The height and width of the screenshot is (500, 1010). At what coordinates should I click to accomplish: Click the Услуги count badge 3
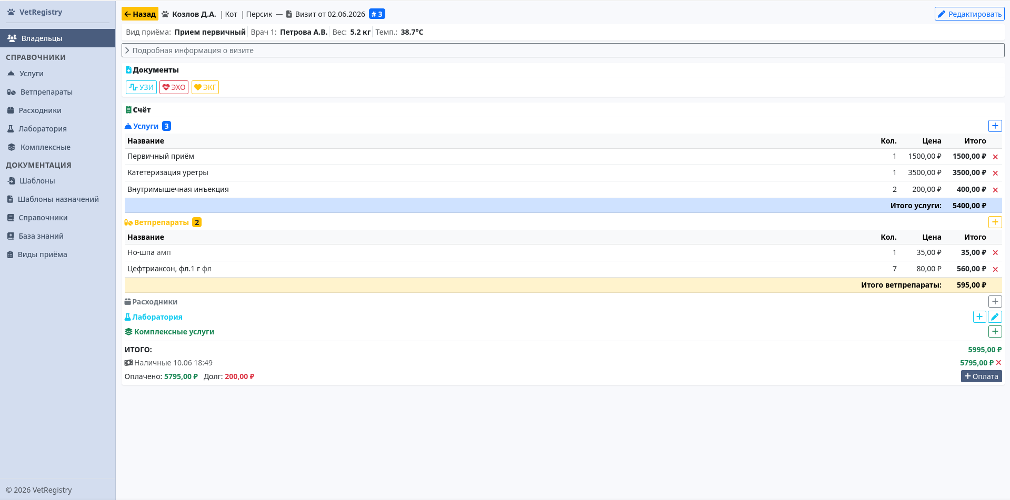click(166, 126)
